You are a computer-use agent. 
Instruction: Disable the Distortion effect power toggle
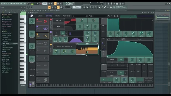[x=37, y=19]
